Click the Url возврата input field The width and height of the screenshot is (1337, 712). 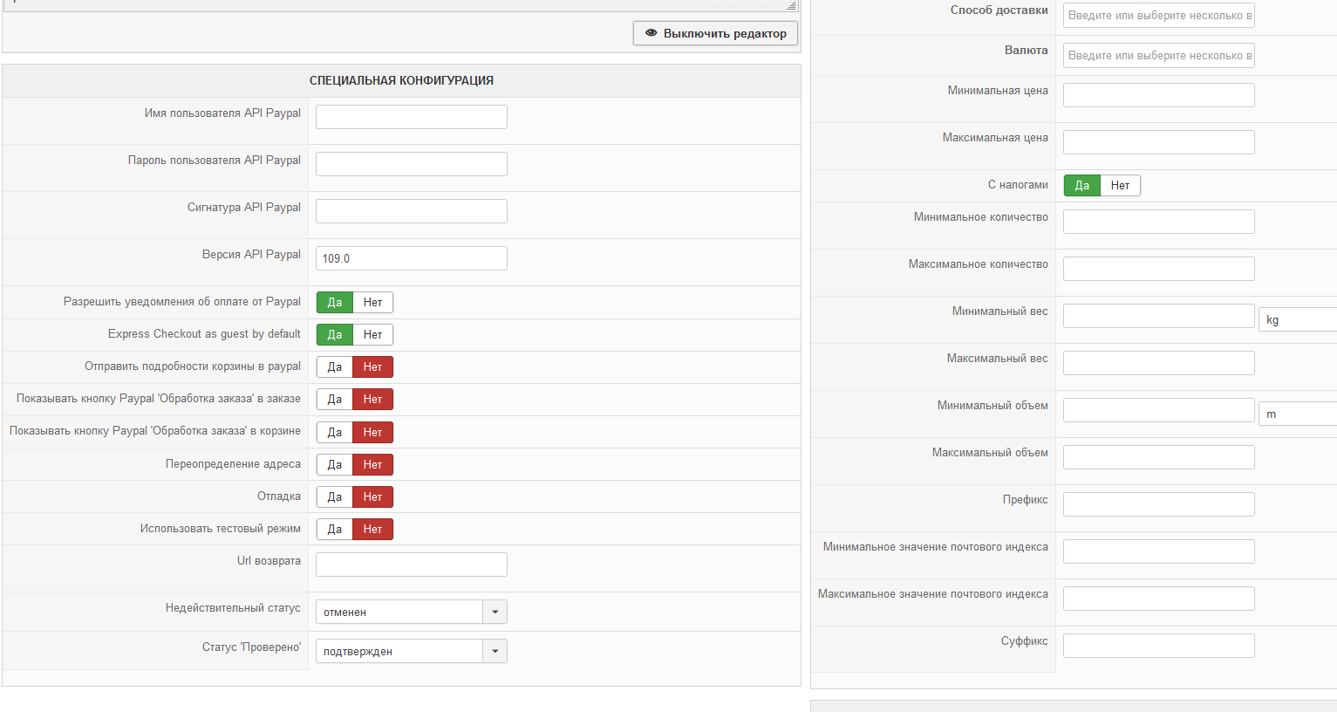(x=412, y=565)
